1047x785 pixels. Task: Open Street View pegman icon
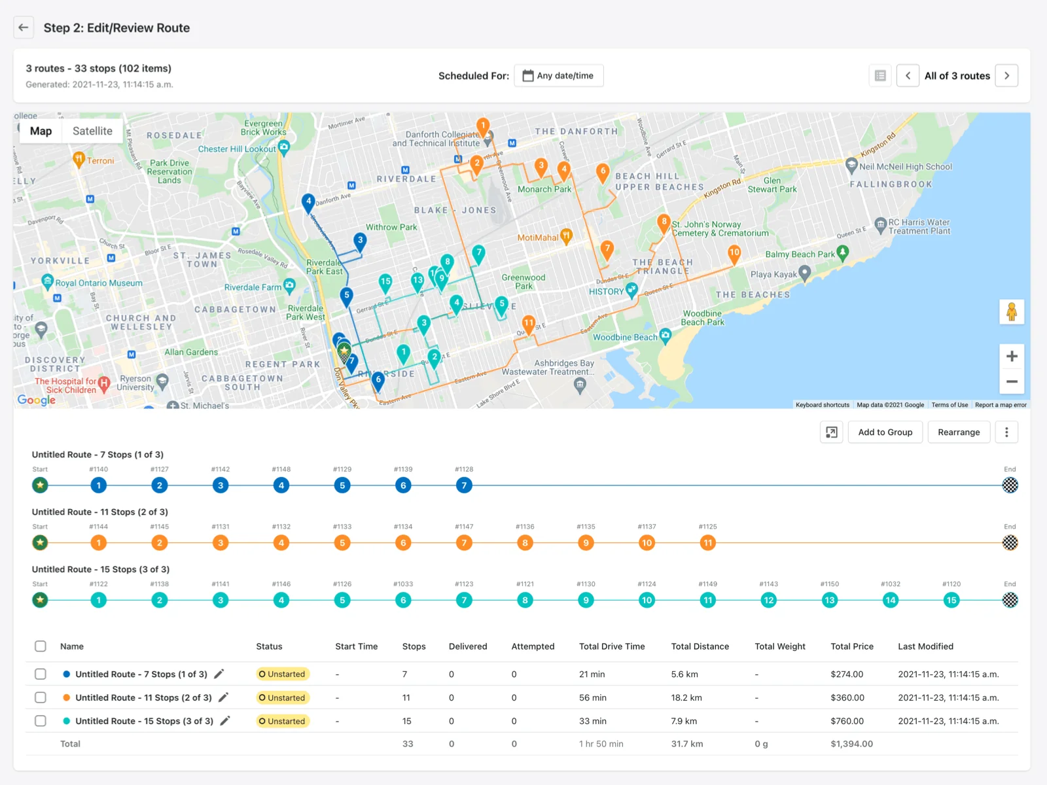point(1012,311)
